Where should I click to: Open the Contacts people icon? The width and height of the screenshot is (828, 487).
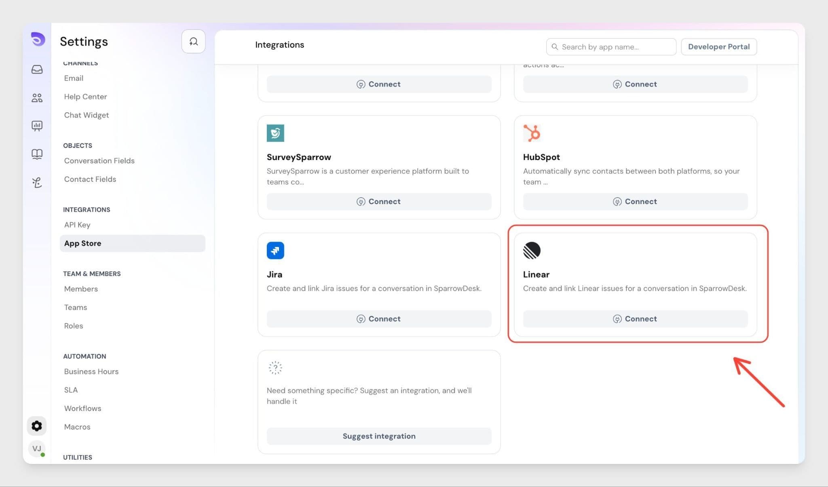click(x=37, y=98)
